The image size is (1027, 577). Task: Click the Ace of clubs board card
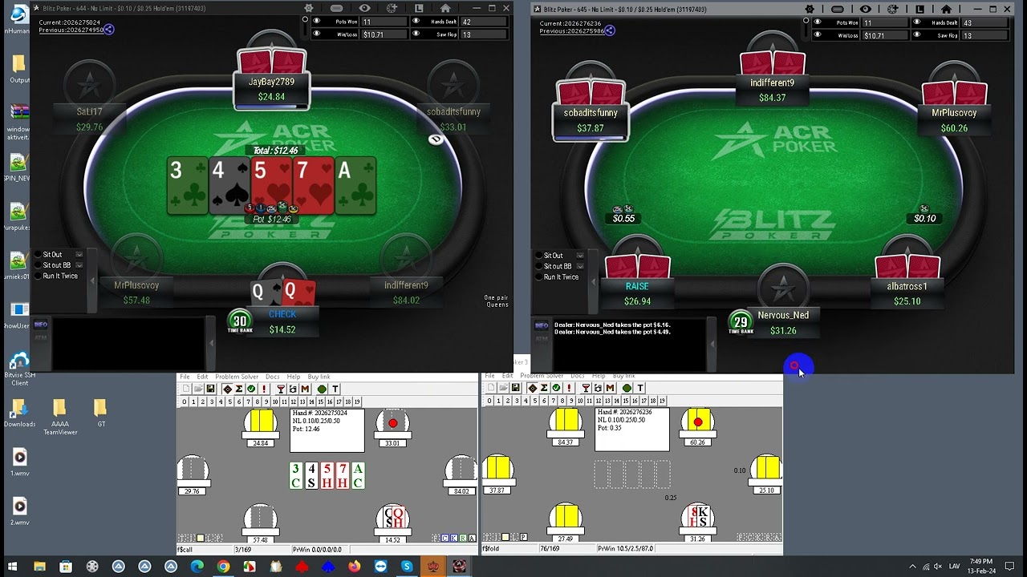click(355, 186)
